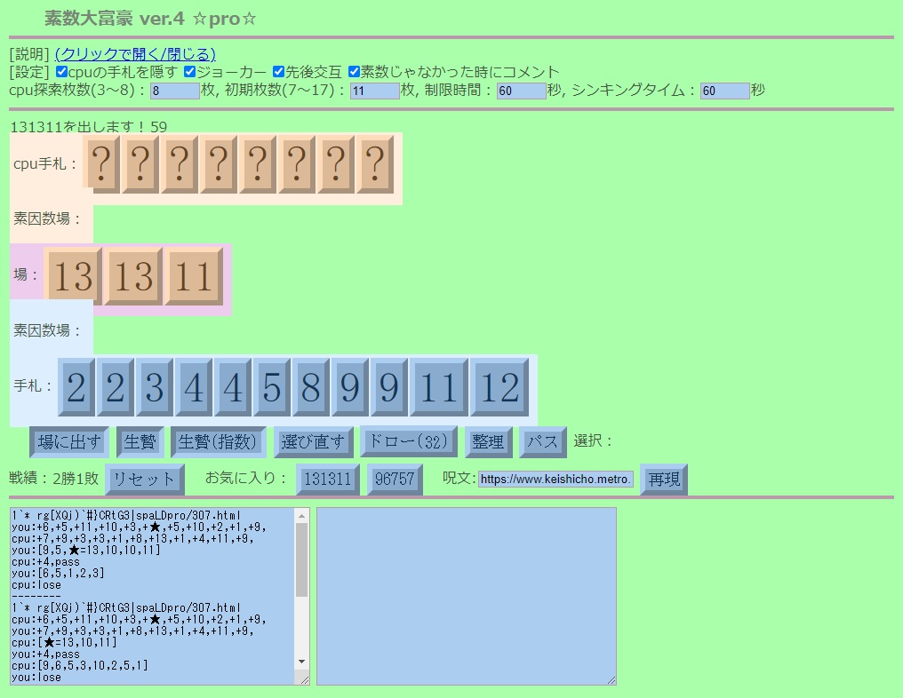Click the field's 11 card
Screen dimensions: 903x698
(194, 276)
